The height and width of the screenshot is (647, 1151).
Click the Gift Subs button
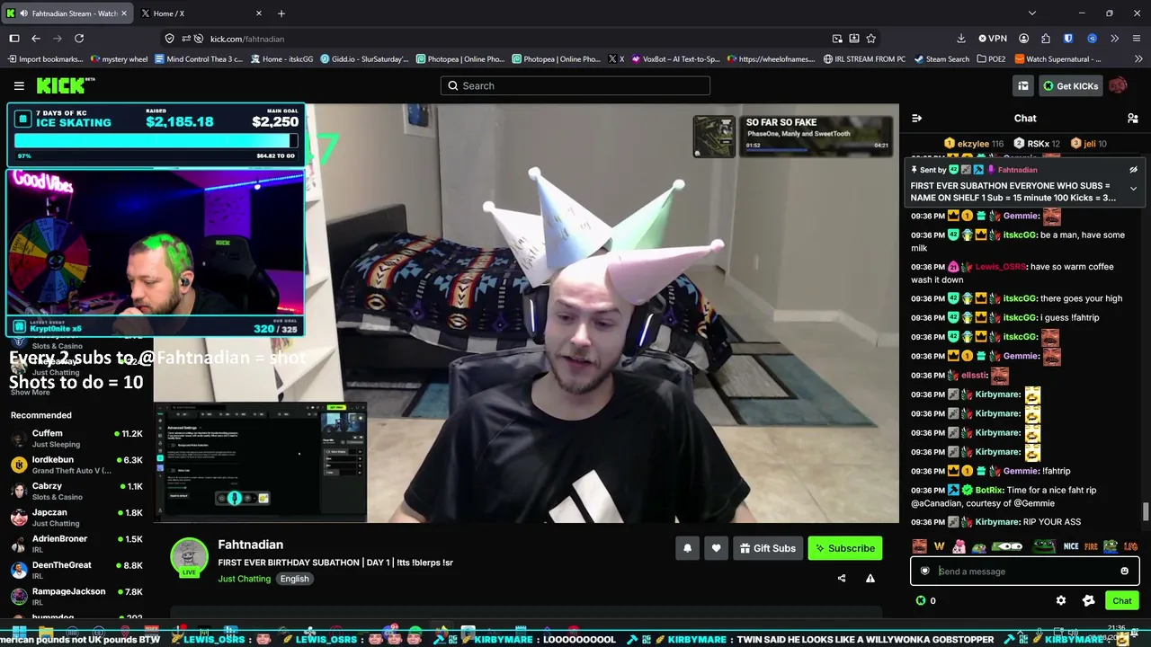click(768, 548)
